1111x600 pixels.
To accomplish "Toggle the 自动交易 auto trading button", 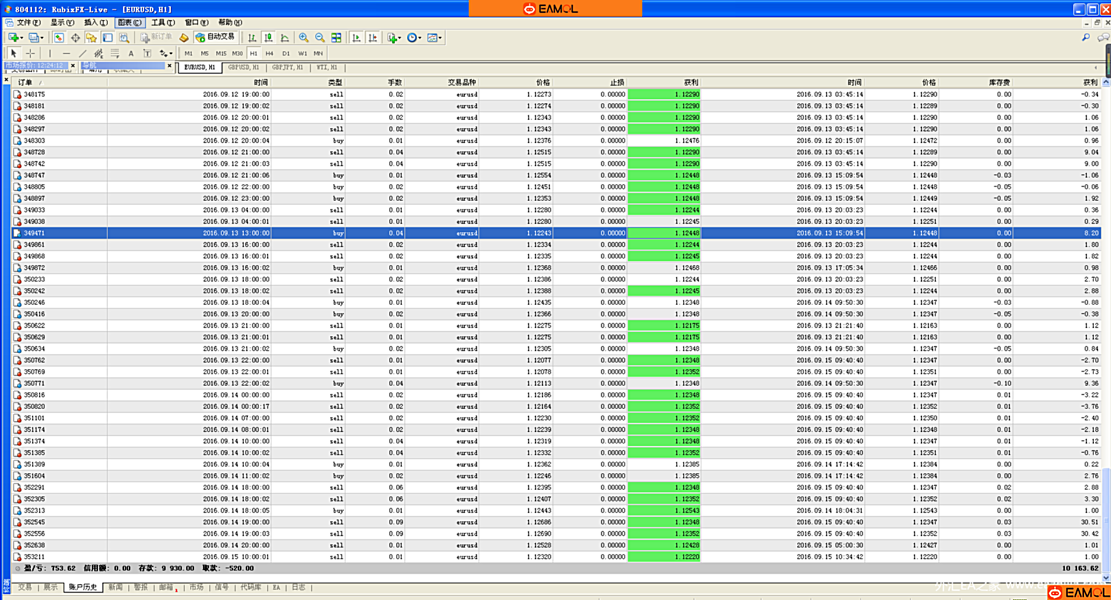I will pos(215,37).
